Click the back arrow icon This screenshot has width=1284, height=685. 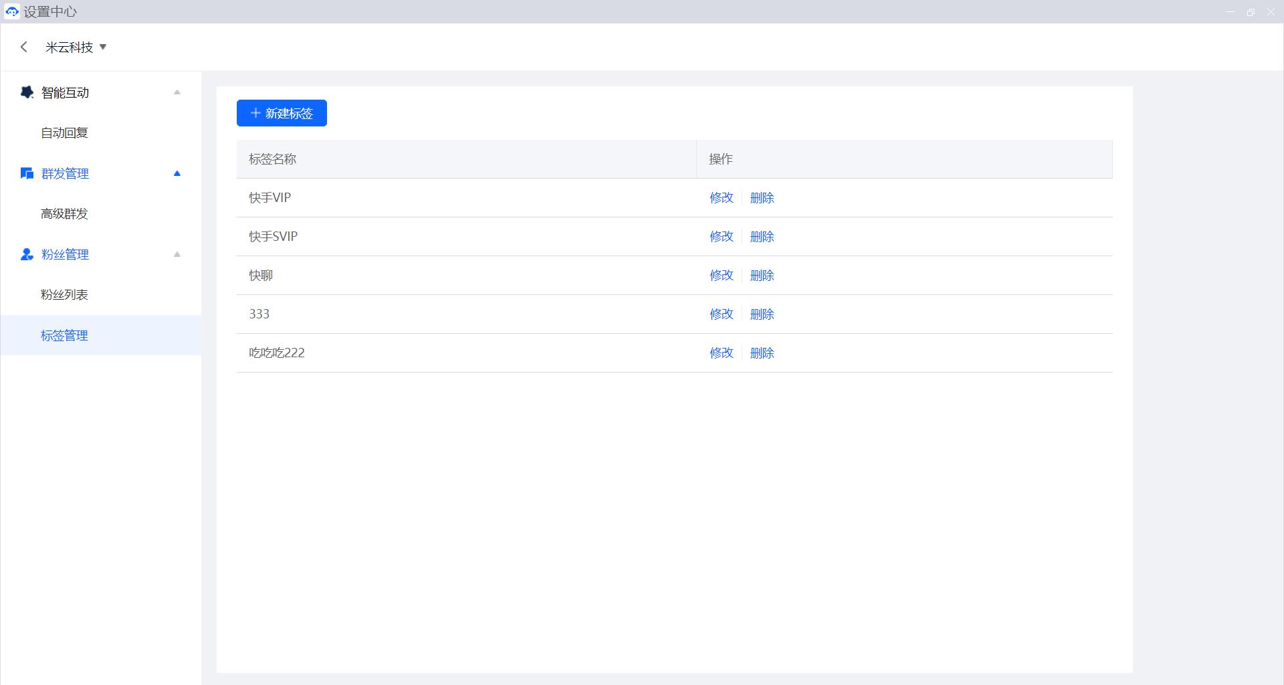(x=24, y=47)
